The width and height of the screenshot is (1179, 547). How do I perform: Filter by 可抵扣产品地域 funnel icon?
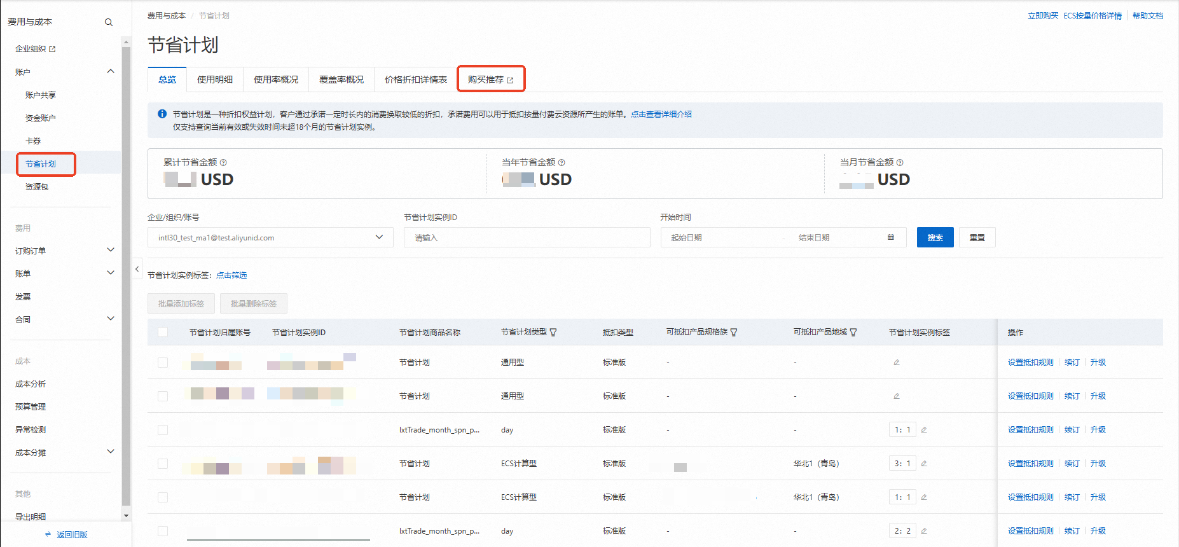(853, 332)
